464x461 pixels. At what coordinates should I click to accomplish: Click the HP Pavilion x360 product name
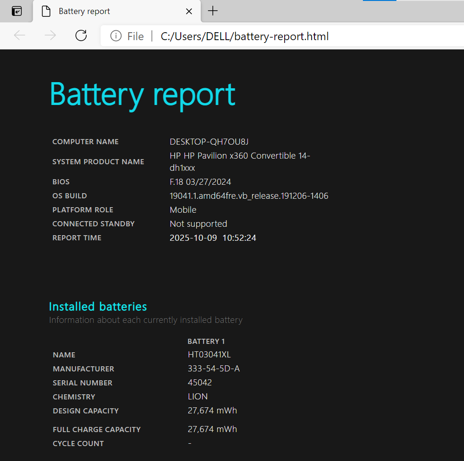[239, 161]
